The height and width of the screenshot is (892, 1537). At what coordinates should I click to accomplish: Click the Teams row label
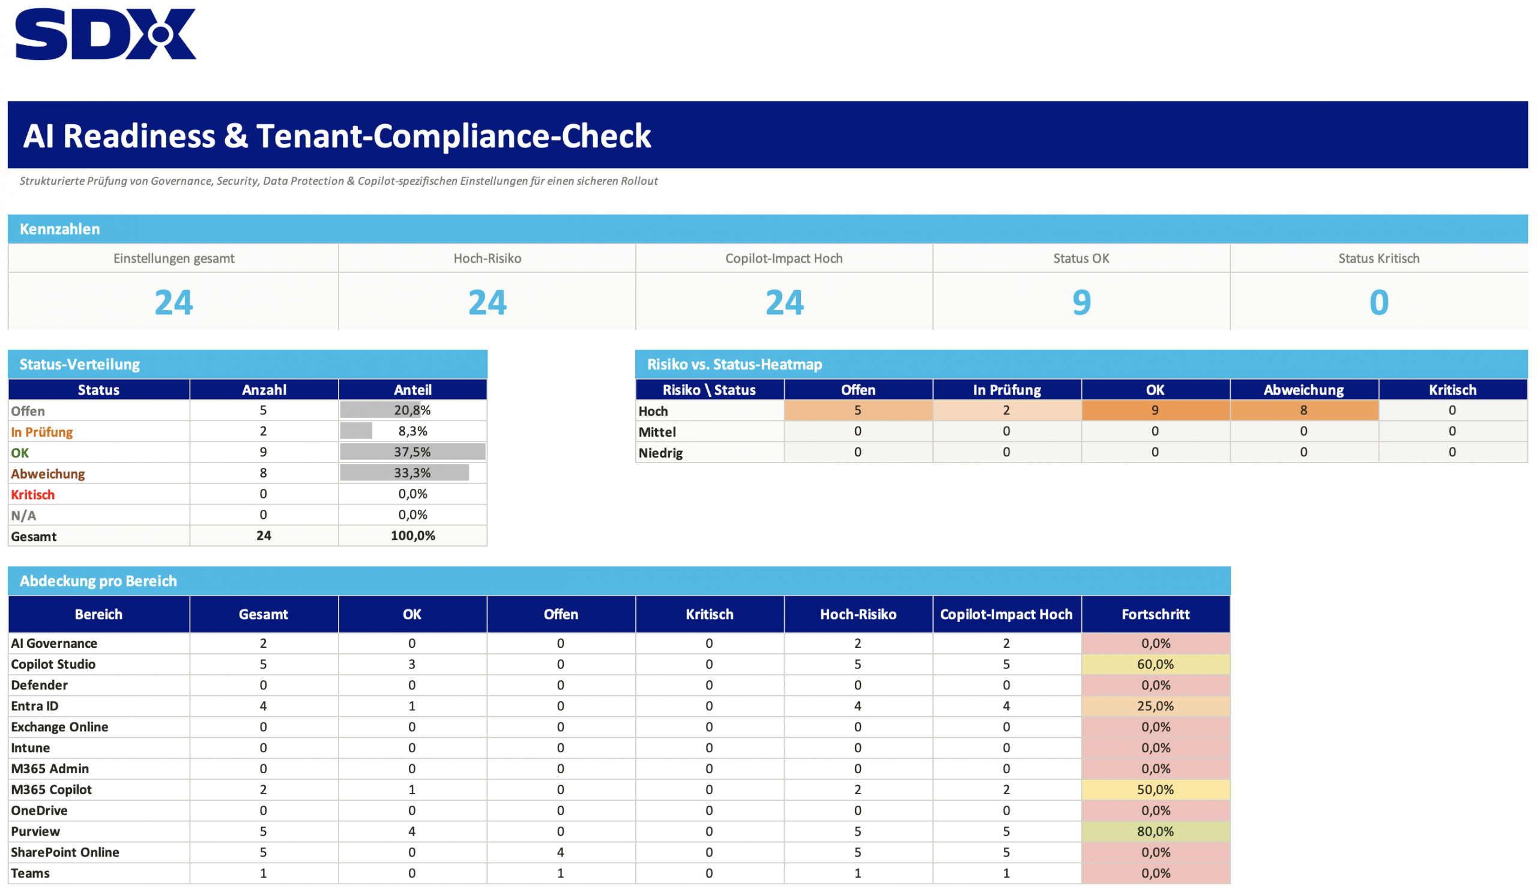31,873
